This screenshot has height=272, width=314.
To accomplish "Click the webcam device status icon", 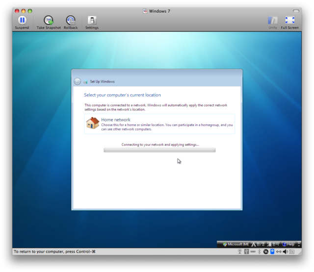I will 240,251.
